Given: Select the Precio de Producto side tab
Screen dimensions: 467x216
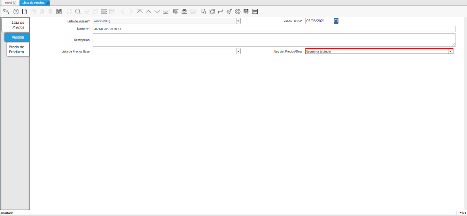Looking at the screenshot, I should coord(16,49).
